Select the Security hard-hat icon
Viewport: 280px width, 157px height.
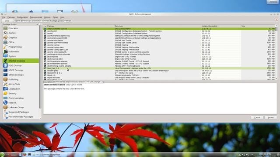tap(5, 93)
